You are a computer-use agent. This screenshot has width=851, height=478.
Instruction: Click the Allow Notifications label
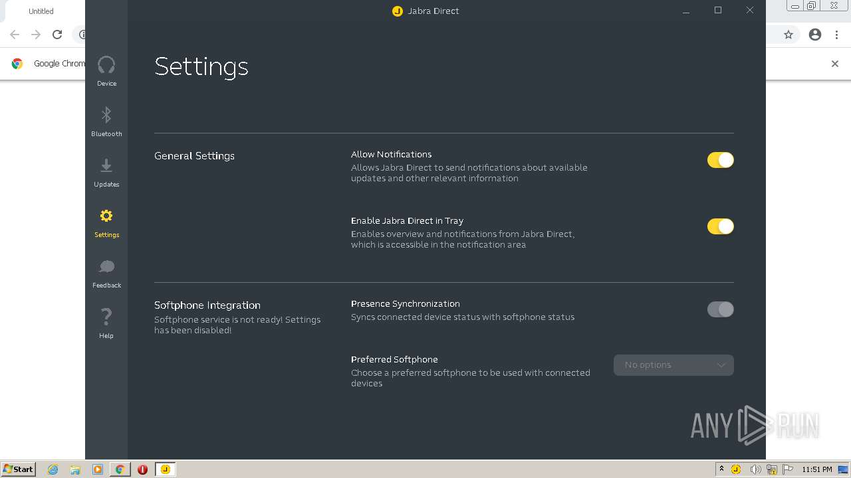coord(391,154)
